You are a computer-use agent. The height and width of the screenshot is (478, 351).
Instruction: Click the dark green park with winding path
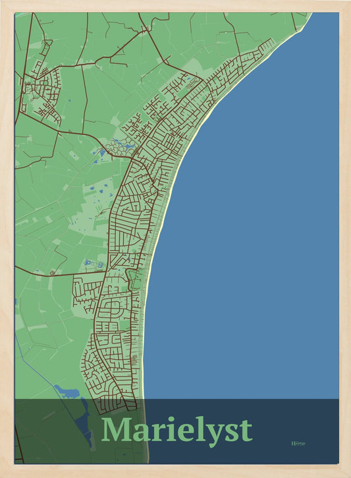click(x=133, y=279)
